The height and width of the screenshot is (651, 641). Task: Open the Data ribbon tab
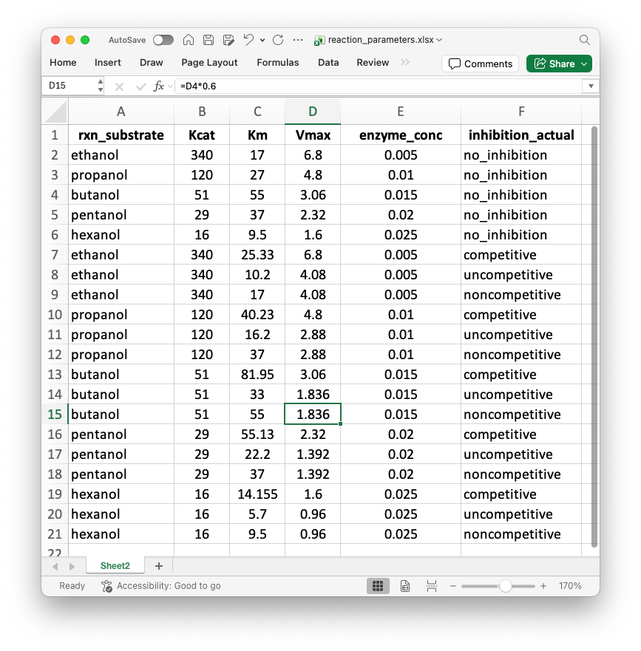coord(328,63)
